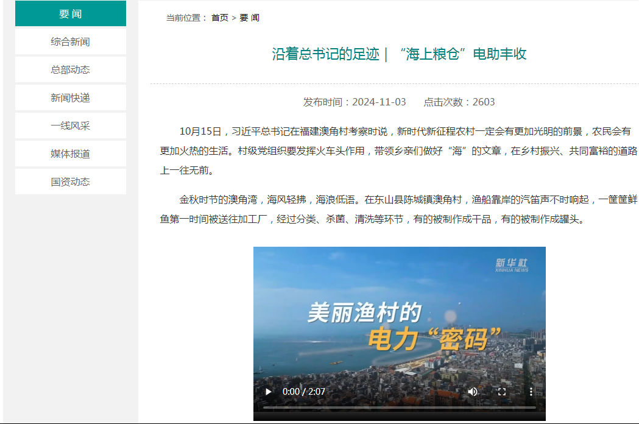Open the video's three-dot options menu
The image size is (639, 424).
(531, 392)
